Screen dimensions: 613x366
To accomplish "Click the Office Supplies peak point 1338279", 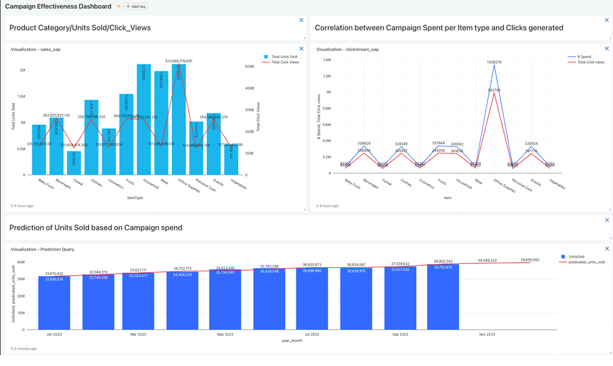I will pyautogui.click(x=494, y=65).
